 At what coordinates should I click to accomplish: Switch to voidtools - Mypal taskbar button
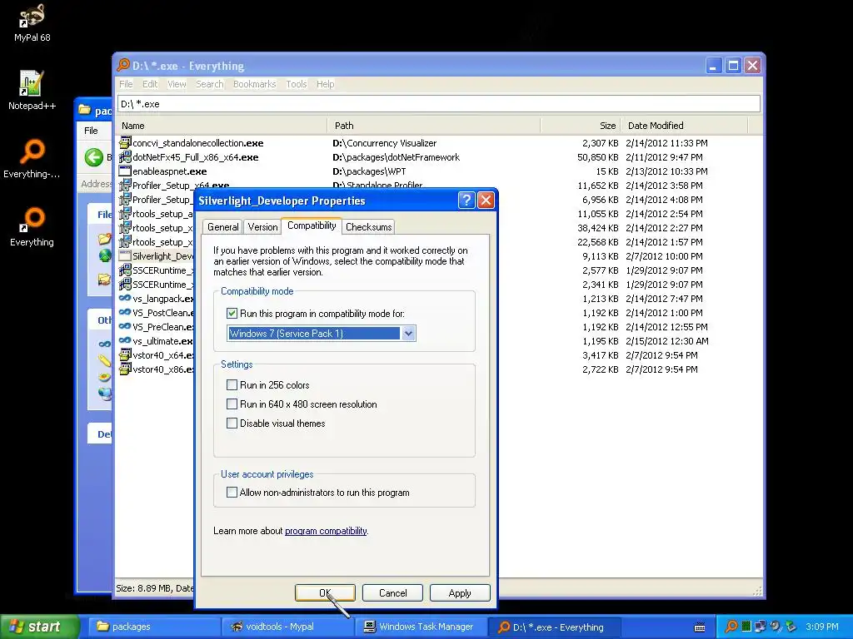click(x=288, y=627)
